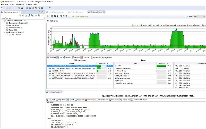Click the Profiling Details tab icon
This screenshot has height=129, width=206.
(47, 92)
